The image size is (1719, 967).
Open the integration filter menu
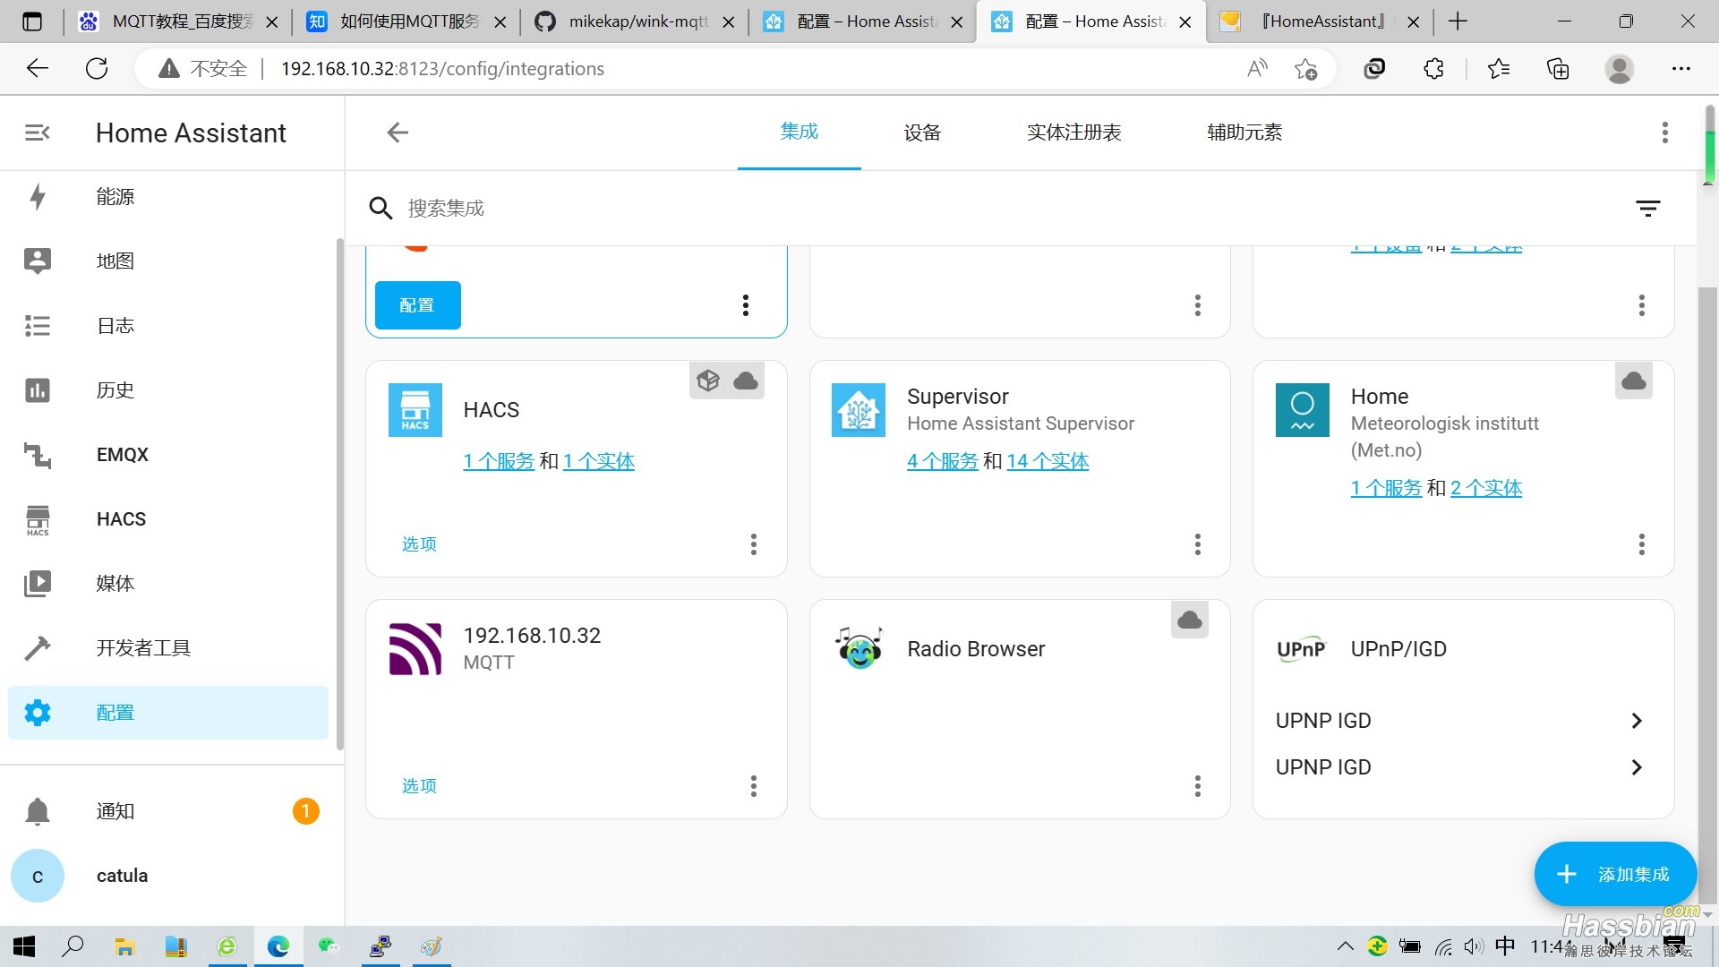tap(1648, 209)
